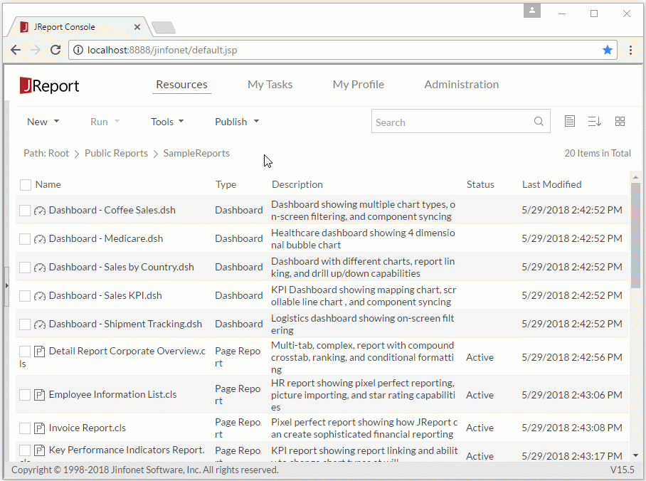The height and width of the screenshot is (481, 646).
Task: Click the Shipment Tracking dashboard icon
Action: point(40,324)
